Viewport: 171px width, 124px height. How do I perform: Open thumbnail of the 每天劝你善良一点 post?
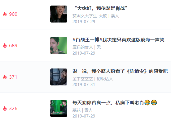coord(59,109)
